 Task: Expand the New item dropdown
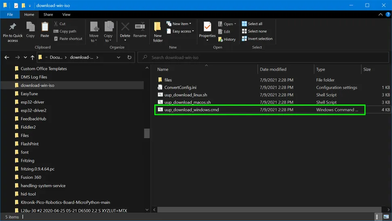[x=181, y=24]
